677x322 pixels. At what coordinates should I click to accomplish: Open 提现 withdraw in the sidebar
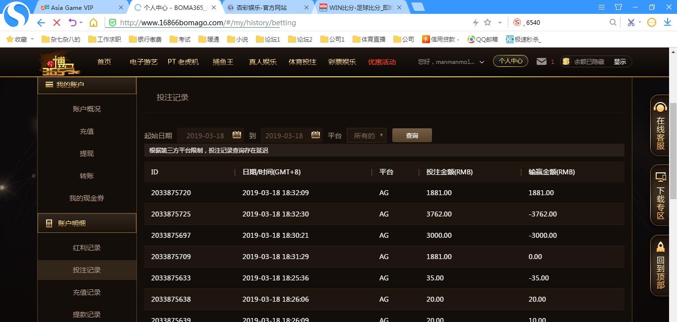click(x=87, y=154)
